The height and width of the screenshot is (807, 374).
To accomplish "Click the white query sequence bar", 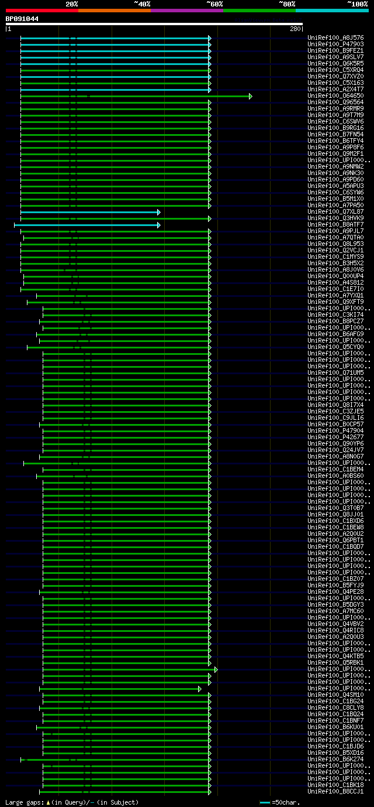I will 154,24.
